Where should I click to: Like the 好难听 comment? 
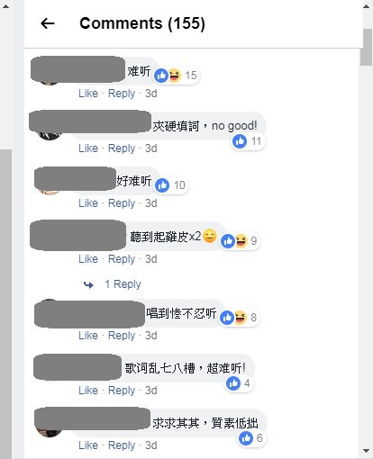point(88,203)
